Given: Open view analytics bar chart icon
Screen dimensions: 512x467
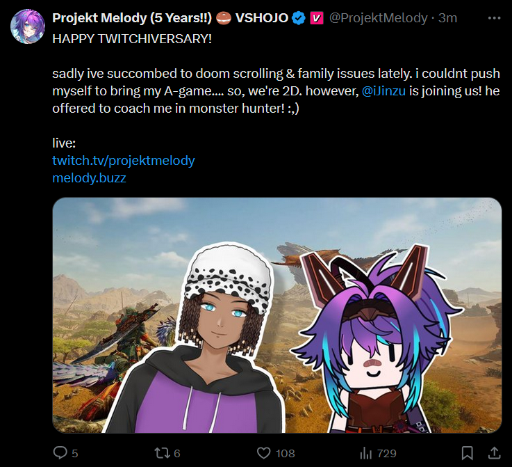Looking at the screenshot, I should click(365, 453).
